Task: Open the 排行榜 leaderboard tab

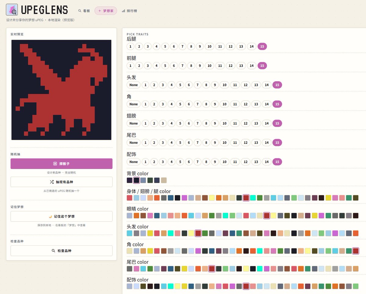Action: (x=129, y=11)
